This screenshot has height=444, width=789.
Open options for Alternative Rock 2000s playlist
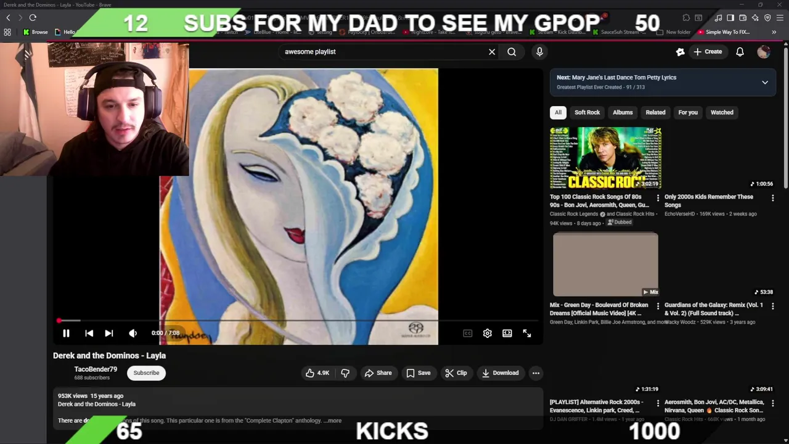[x=658, y=403]
